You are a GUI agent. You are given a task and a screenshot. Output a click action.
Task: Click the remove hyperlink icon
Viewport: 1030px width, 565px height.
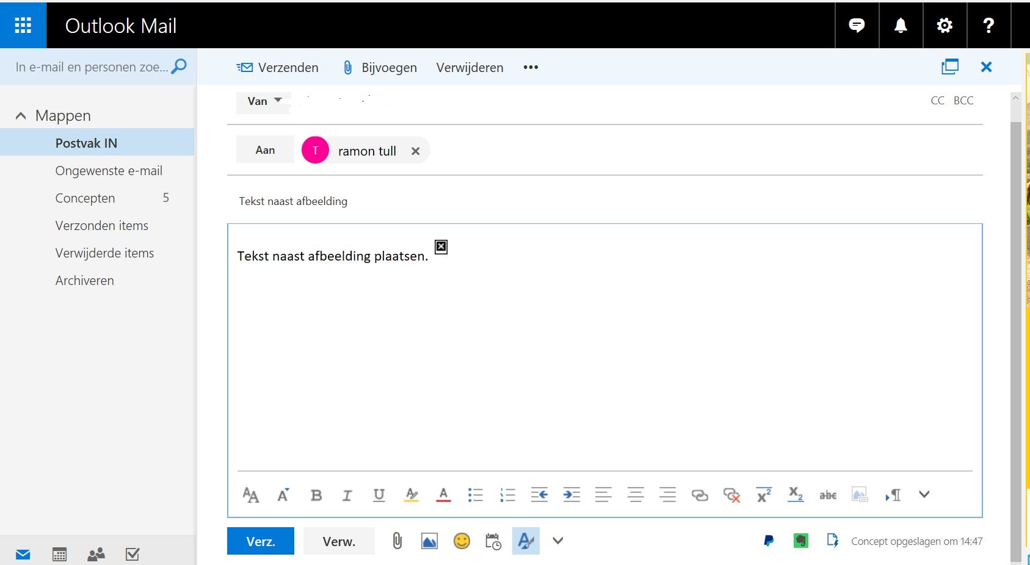point(731,495)
